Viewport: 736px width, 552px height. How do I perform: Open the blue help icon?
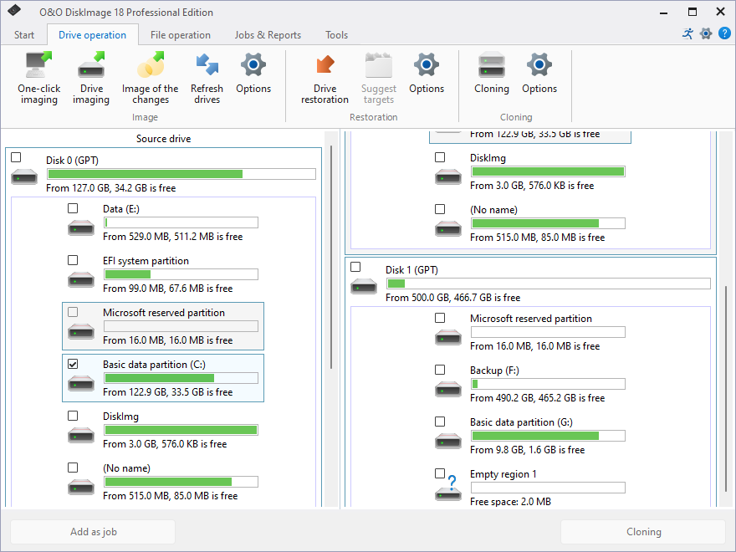pos(724,33)
